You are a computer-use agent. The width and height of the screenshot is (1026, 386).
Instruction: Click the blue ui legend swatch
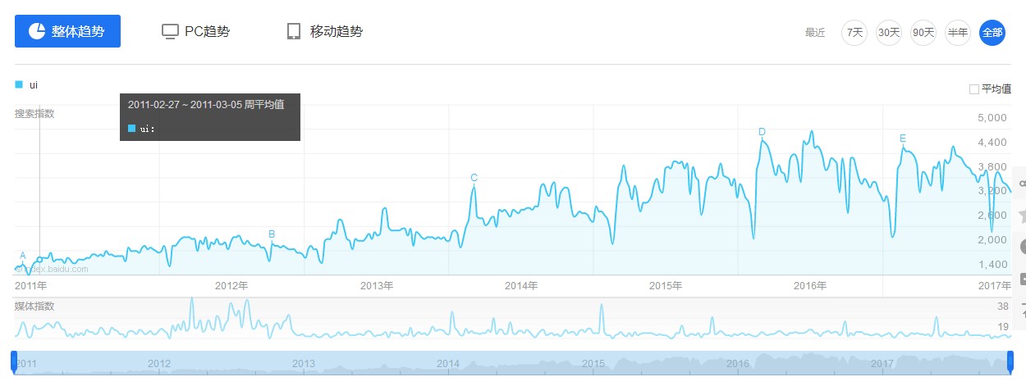[x=19, y=84]
